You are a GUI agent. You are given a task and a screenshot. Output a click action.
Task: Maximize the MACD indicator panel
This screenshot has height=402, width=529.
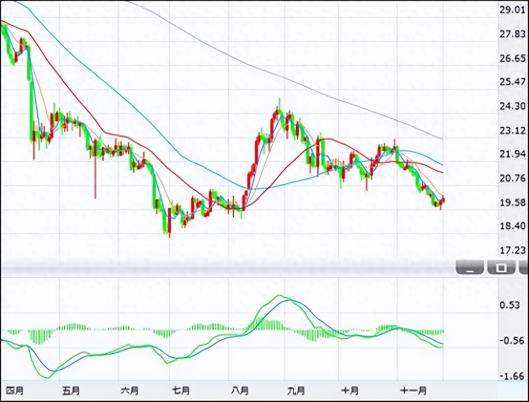point(501,267)
